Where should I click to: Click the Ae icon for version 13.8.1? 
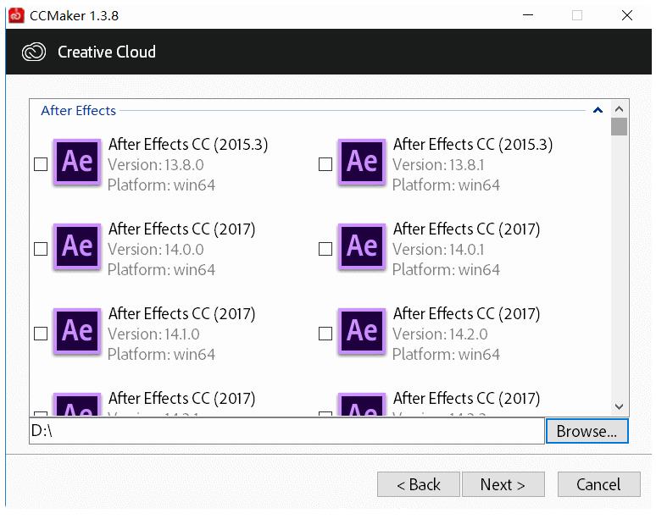[x=362, y=162]
